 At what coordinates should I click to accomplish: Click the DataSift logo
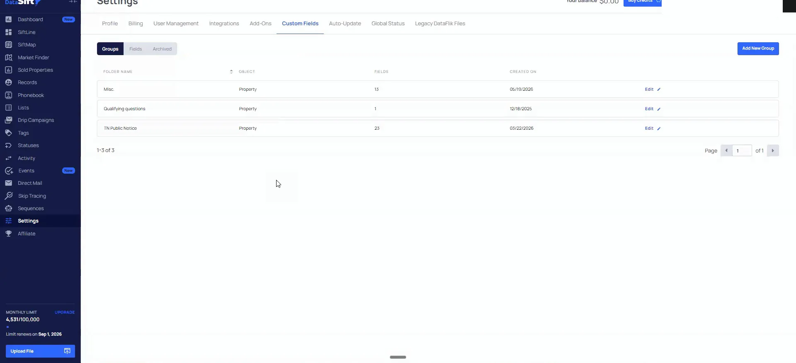click(23, 2)
